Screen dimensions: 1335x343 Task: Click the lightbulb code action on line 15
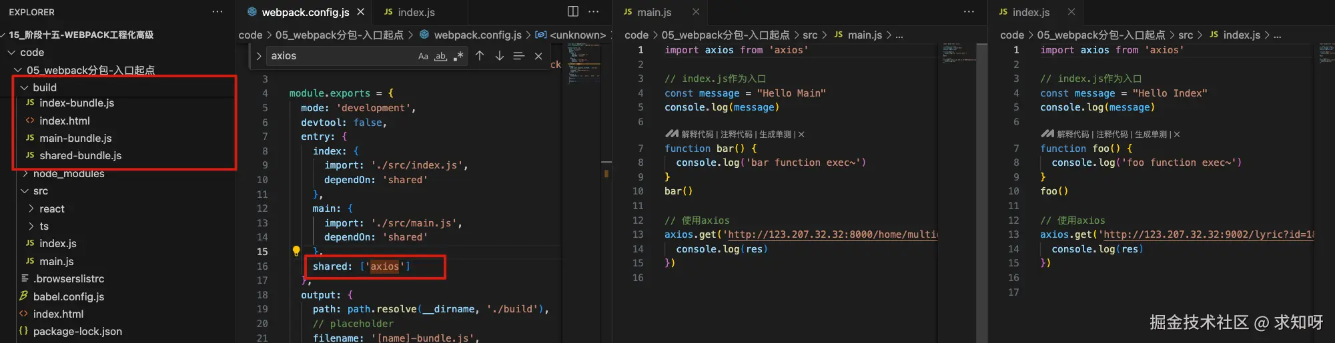[296, 251]
